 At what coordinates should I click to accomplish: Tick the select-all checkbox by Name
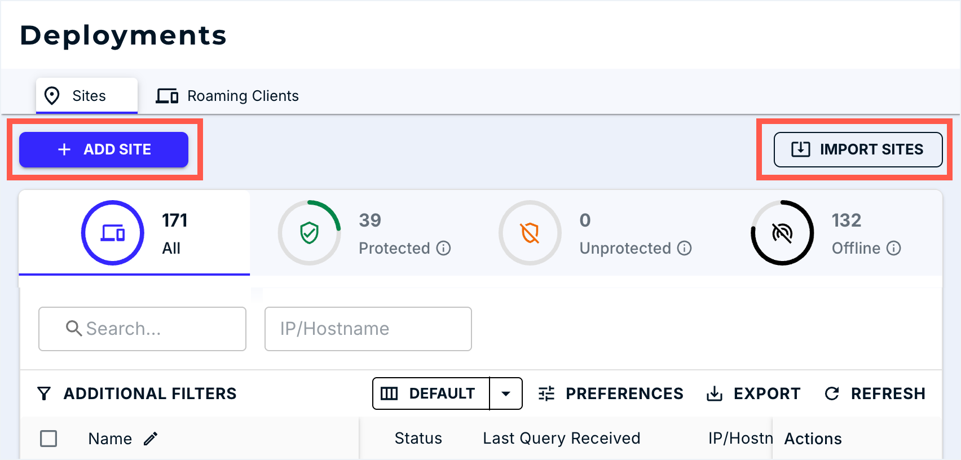pos(49,439)
